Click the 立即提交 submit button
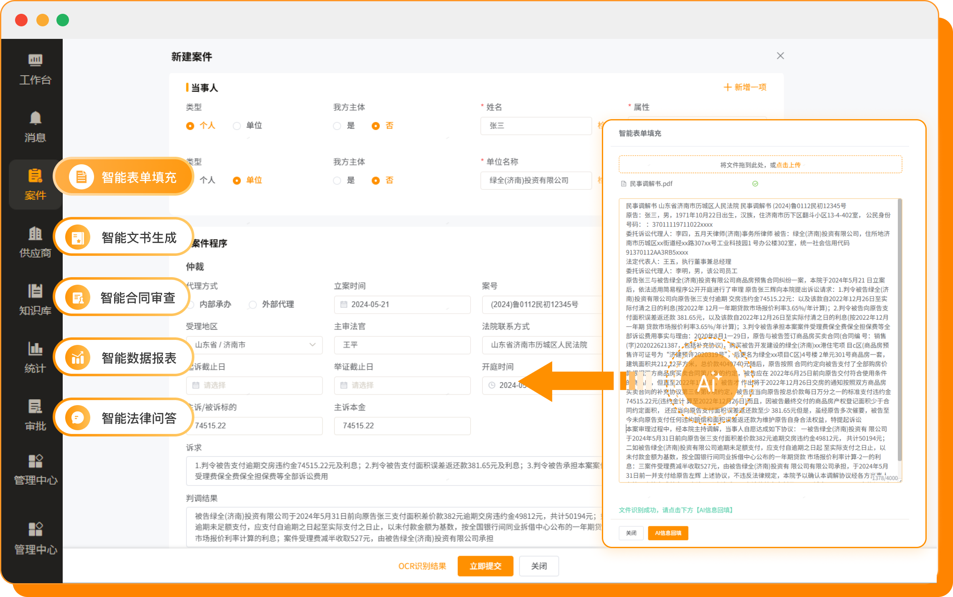The image size is (953, 597). point(485,566)
